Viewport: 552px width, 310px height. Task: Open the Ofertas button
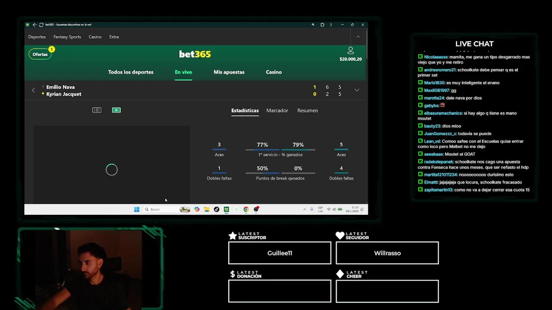[x=40, y=54]
